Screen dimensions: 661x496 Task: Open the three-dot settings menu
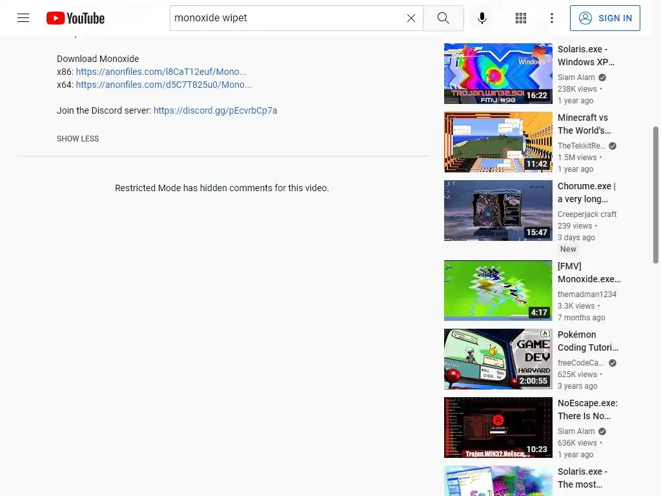pyautogui.click(x=551, y=18)
